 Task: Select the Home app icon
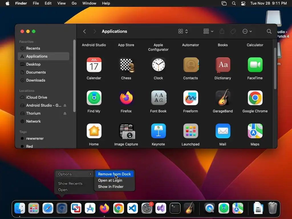(94, 131)
